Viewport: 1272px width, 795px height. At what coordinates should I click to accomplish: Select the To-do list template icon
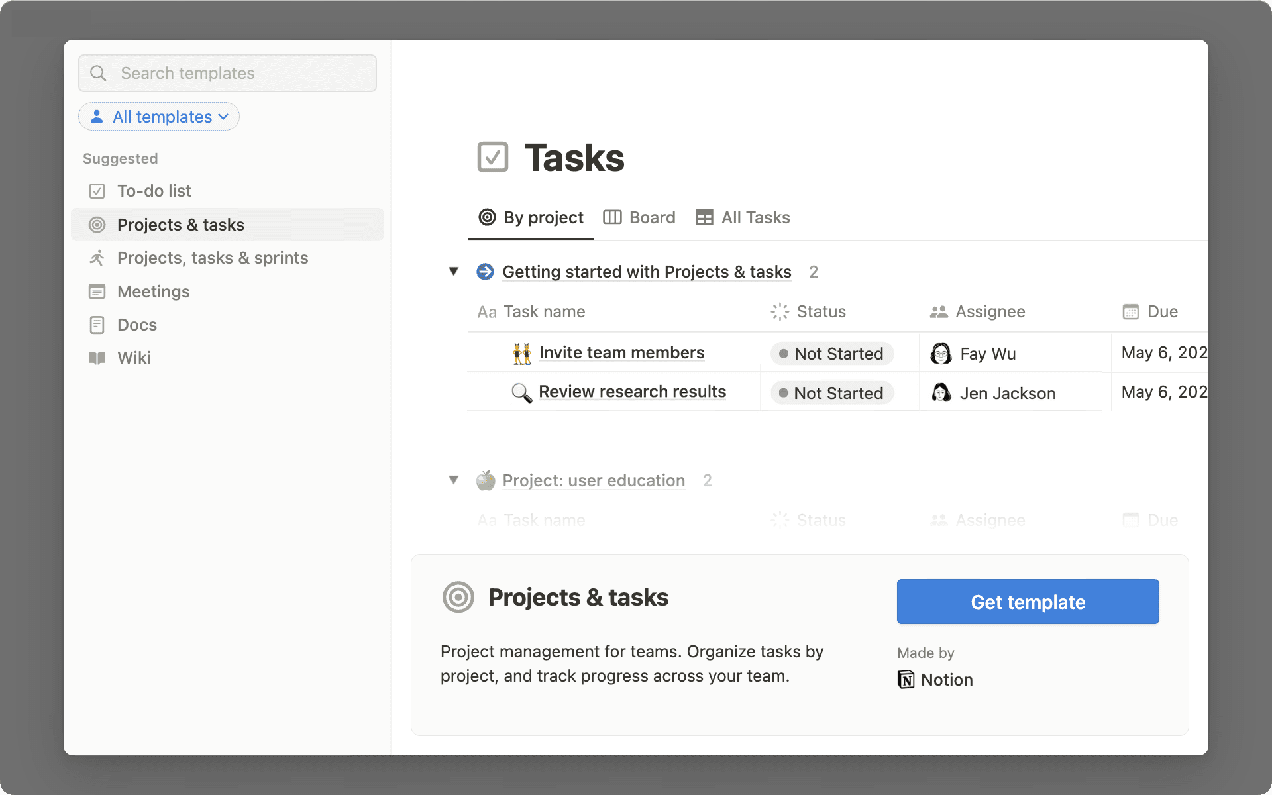97,191
